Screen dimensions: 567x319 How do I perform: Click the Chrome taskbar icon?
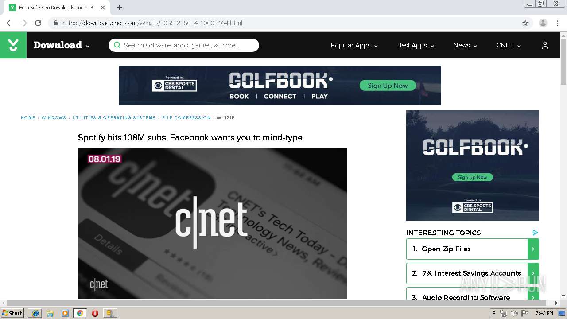point(80,313)
